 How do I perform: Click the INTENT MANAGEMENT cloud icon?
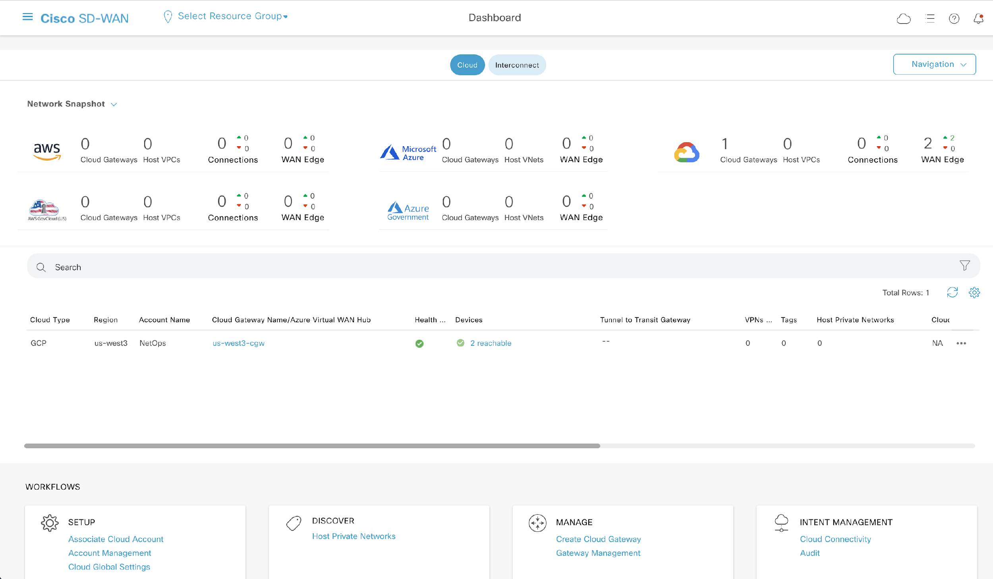(x=781, y=523)
